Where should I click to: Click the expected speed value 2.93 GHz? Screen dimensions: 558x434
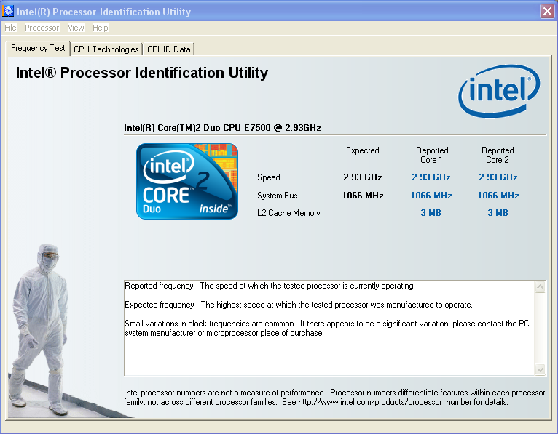point(363,177)
